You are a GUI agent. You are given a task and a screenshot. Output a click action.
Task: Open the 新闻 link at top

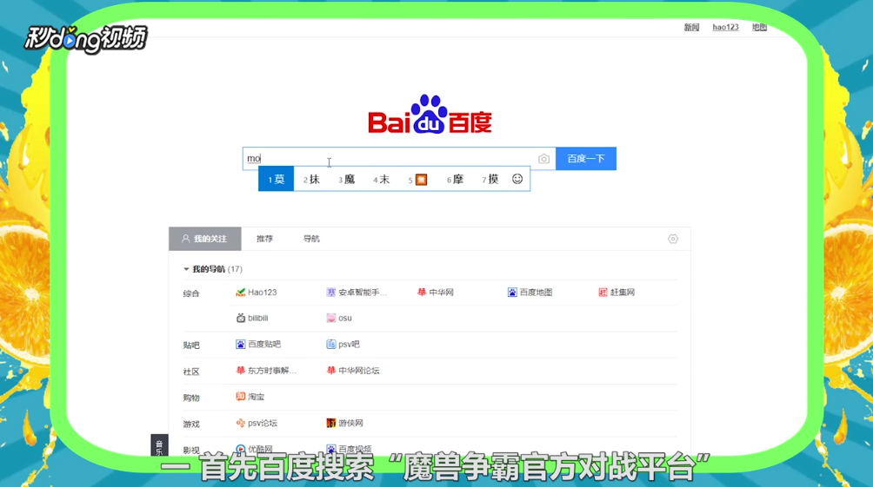tap(691, 27)
